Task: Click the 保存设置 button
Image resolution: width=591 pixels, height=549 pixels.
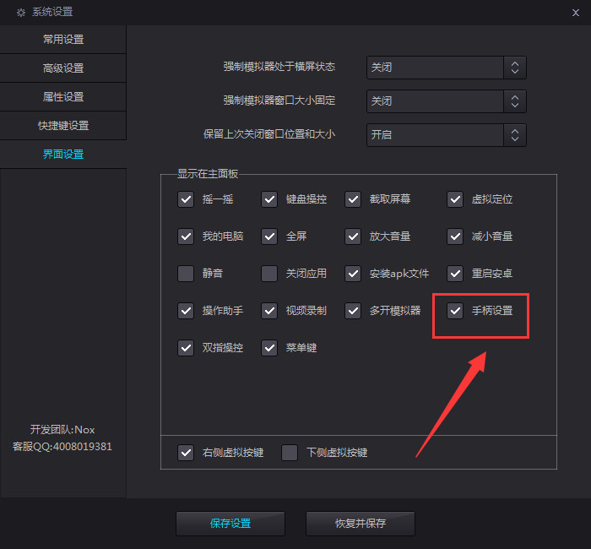Action: tap(230, 524)
